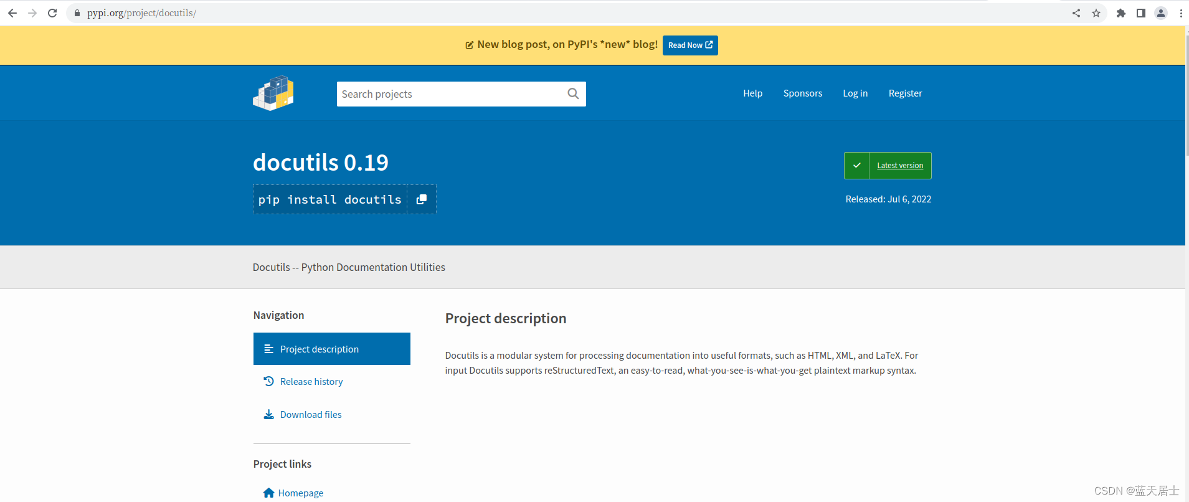Click Released: Jul 6, 2022 text

[888, 199]
